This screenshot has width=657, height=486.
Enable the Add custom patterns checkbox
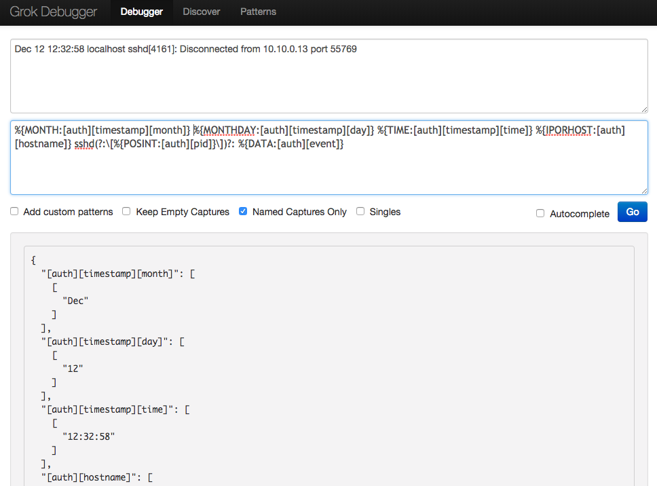[14, 211]
